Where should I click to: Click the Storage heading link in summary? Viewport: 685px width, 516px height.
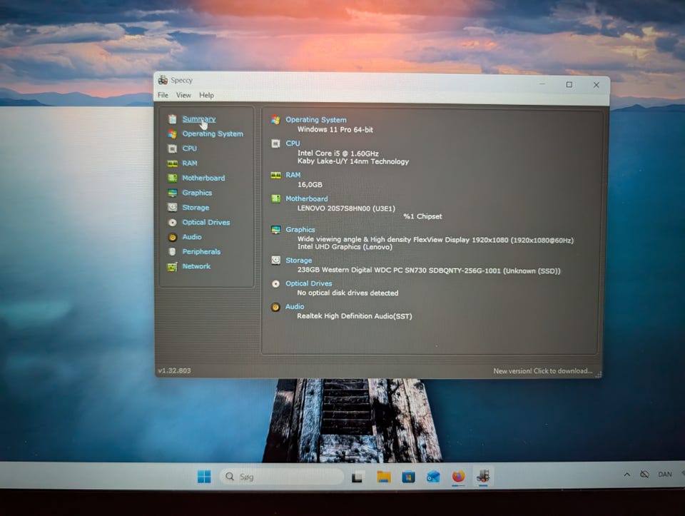coord(299,260)
